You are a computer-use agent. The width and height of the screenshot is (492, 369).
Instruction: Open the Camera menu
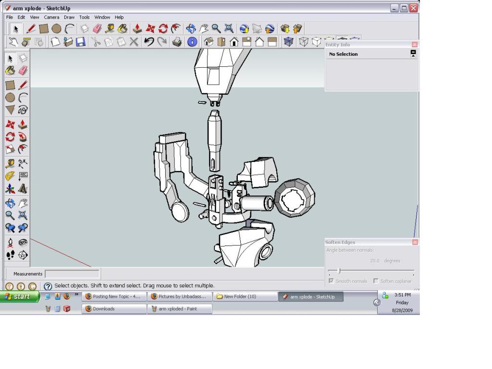tap(51, 17)
